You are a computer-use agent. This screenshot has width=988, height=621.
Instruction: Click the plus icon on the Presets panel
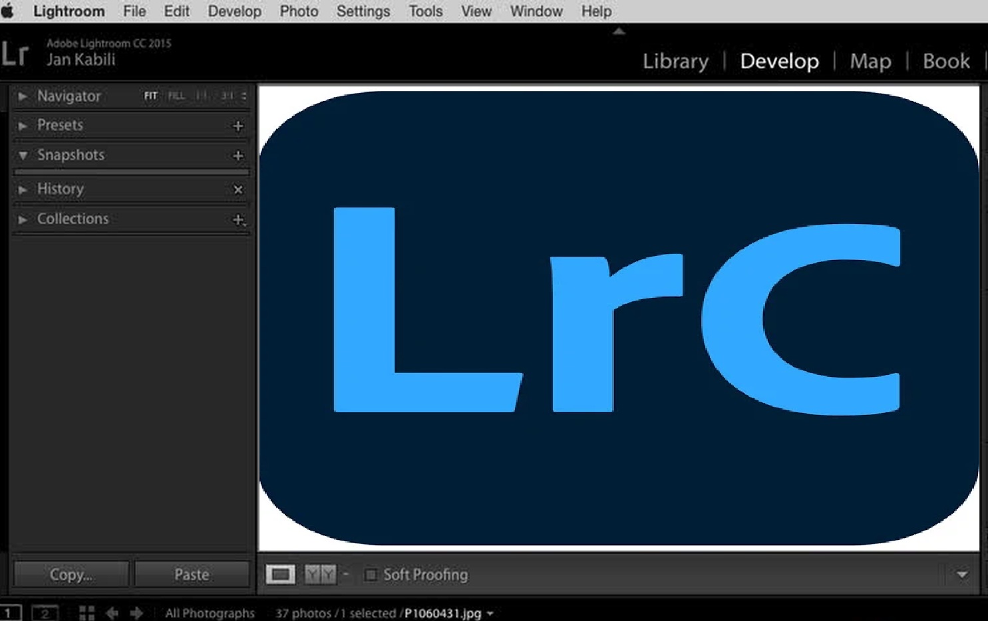coord(237,126)
